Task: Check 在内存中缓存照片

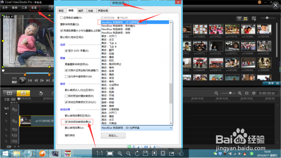Action: pyautogui.click(x=66, y=76)
